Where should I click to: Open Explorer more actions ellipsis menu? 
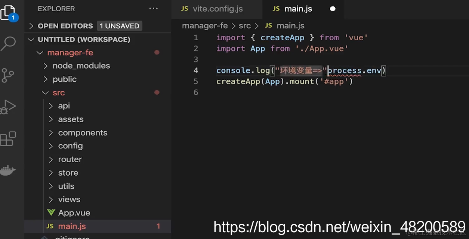(154, 9)
